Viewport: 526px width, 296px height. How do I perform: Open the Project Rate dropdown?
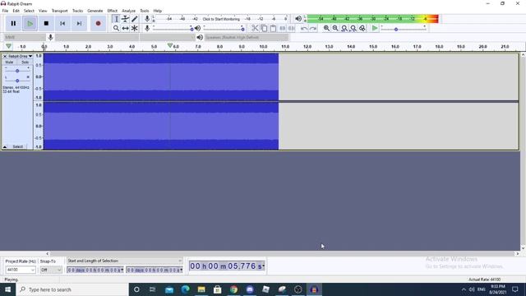[21, 270]
